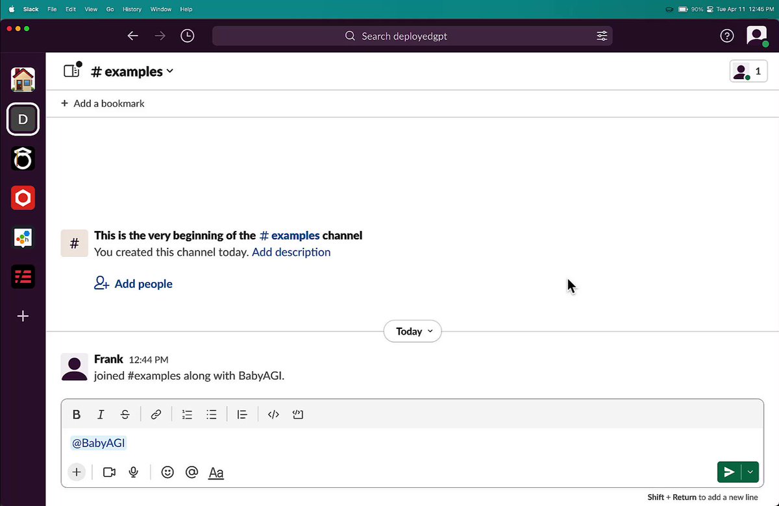
Task: Click the date and time display
Action: coord(745,10)
